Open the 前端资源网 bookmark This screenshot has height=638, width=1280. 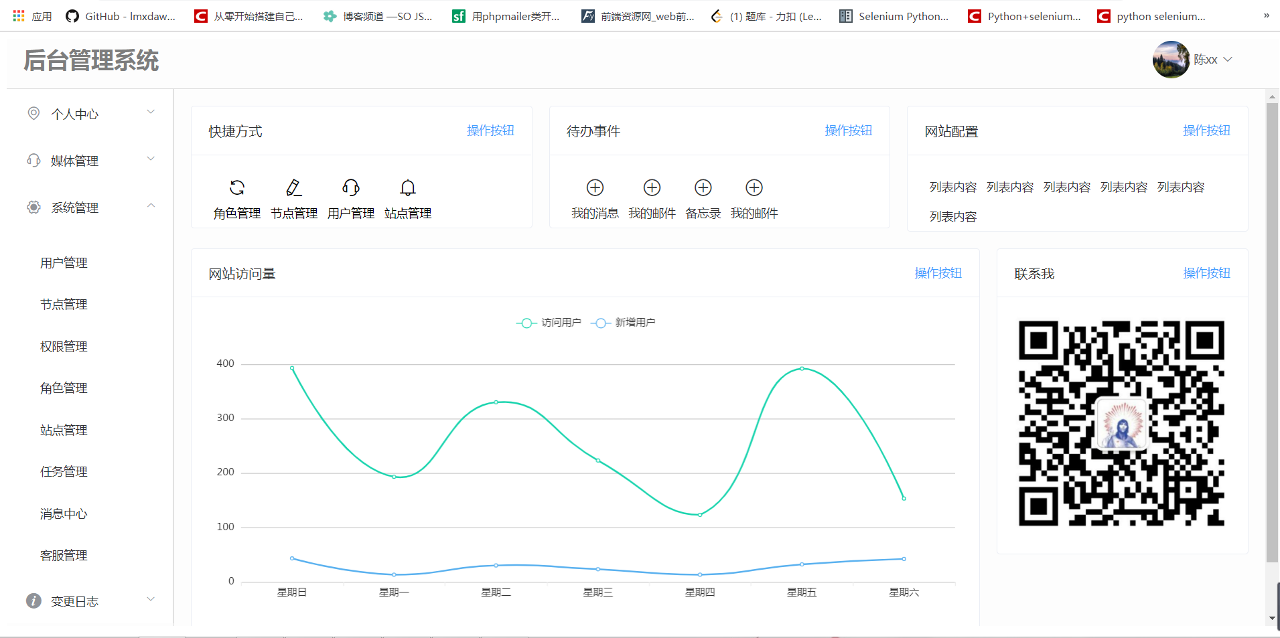coord(638,16)
